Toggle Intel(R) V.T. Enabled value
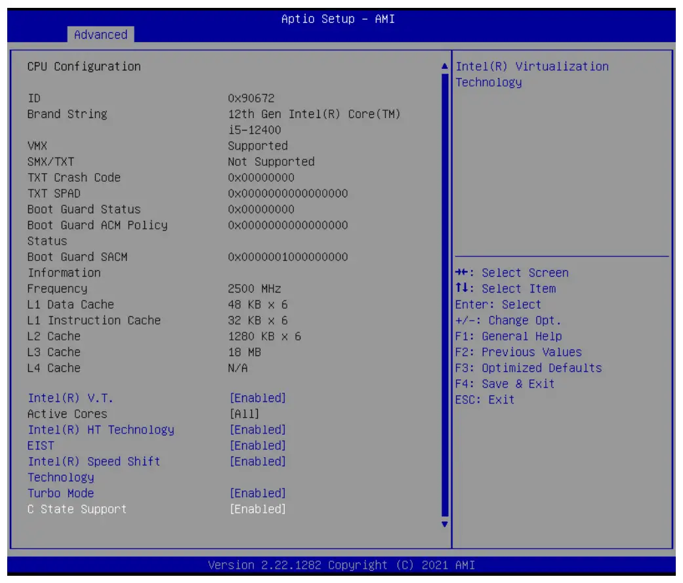 pyautogui.click(x=257, y=398)
